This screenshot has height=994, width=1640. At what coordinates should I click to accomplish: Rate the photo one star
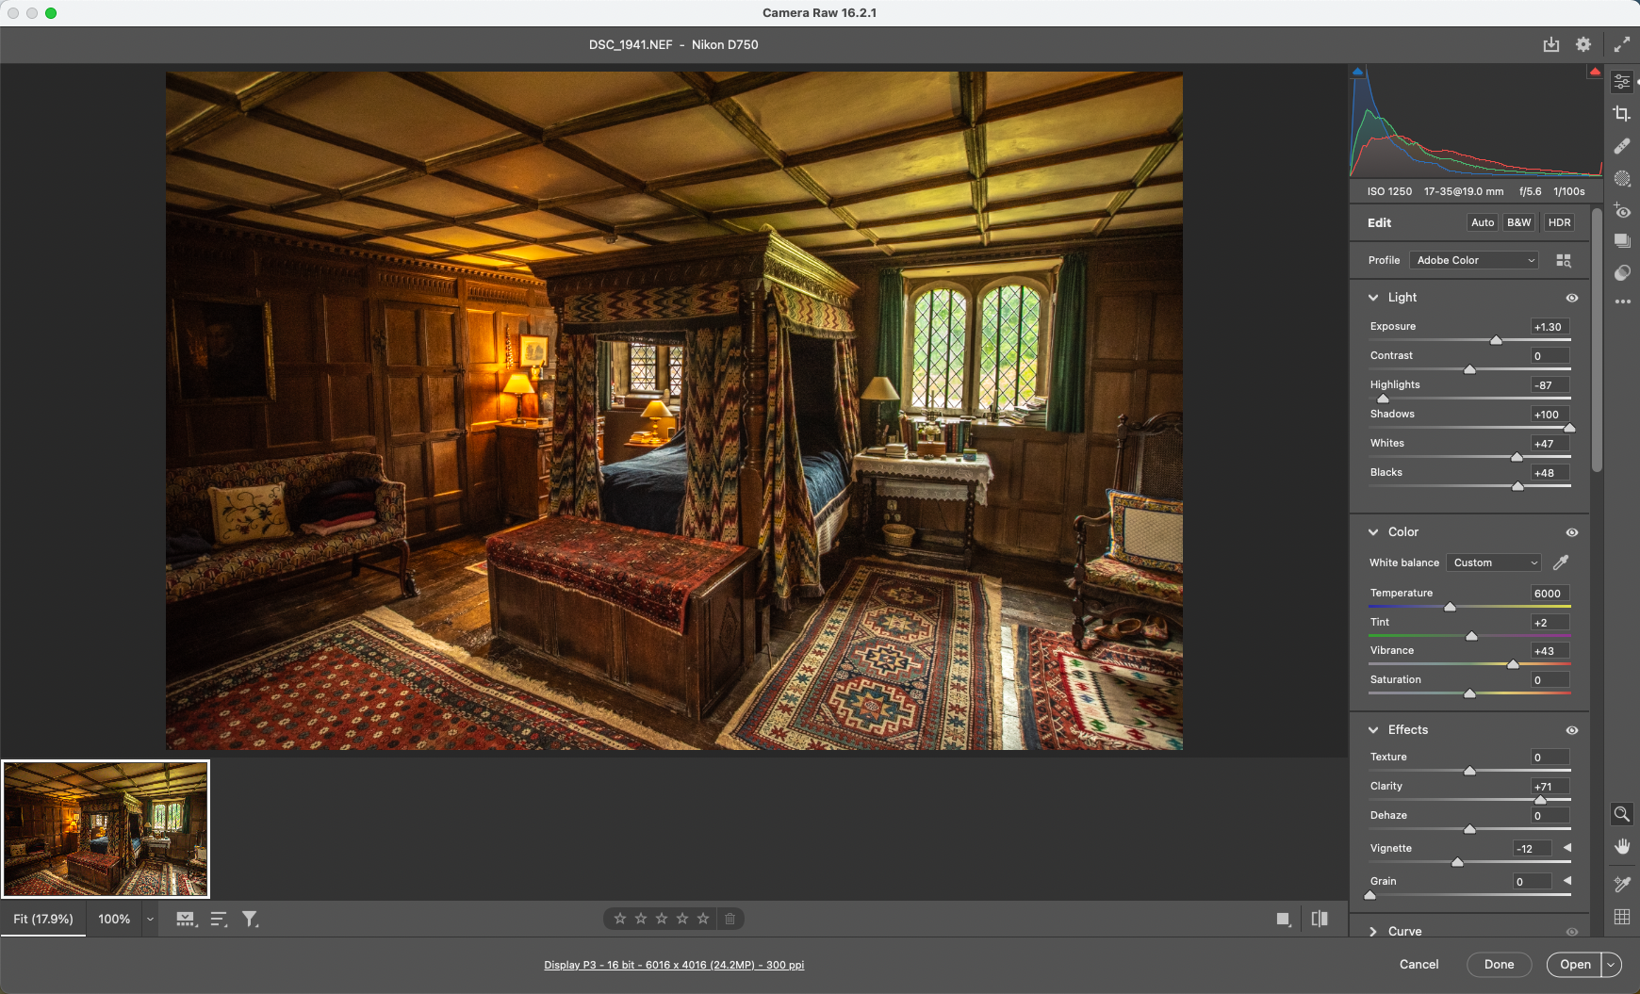[620, 919]
